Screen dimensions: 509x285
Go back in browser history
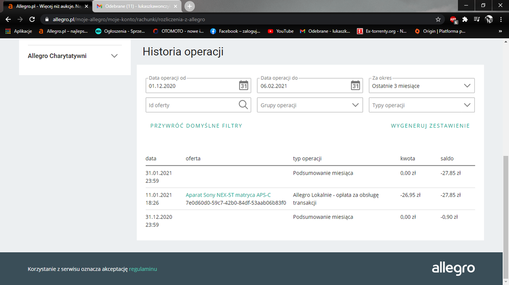pos(8,19)
